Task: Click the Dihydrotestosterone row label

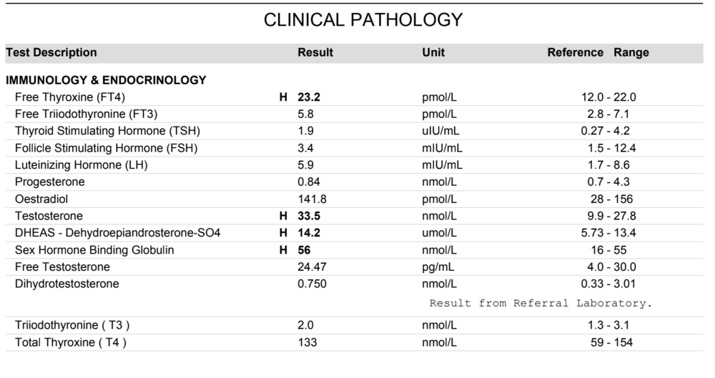Action: 67,284
